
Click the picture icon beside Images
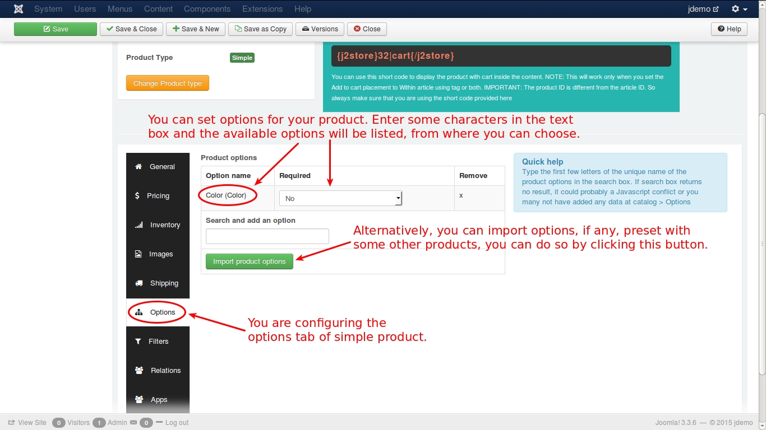coord(138,254)
